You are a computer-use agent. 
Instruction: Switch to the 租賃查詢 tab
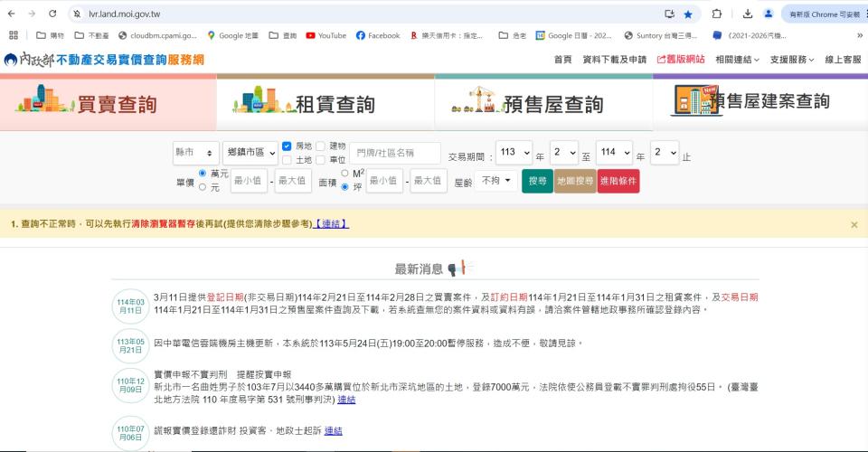pyautogui.click(x=325, y=104)
